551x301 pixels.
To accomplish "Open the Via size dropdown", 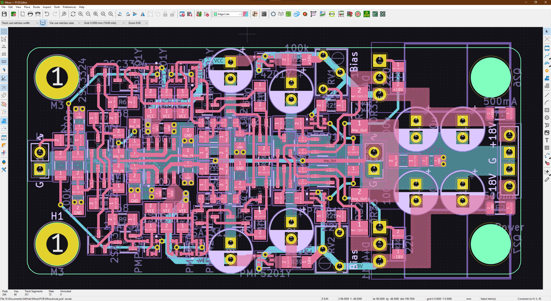I will [65, 23].
